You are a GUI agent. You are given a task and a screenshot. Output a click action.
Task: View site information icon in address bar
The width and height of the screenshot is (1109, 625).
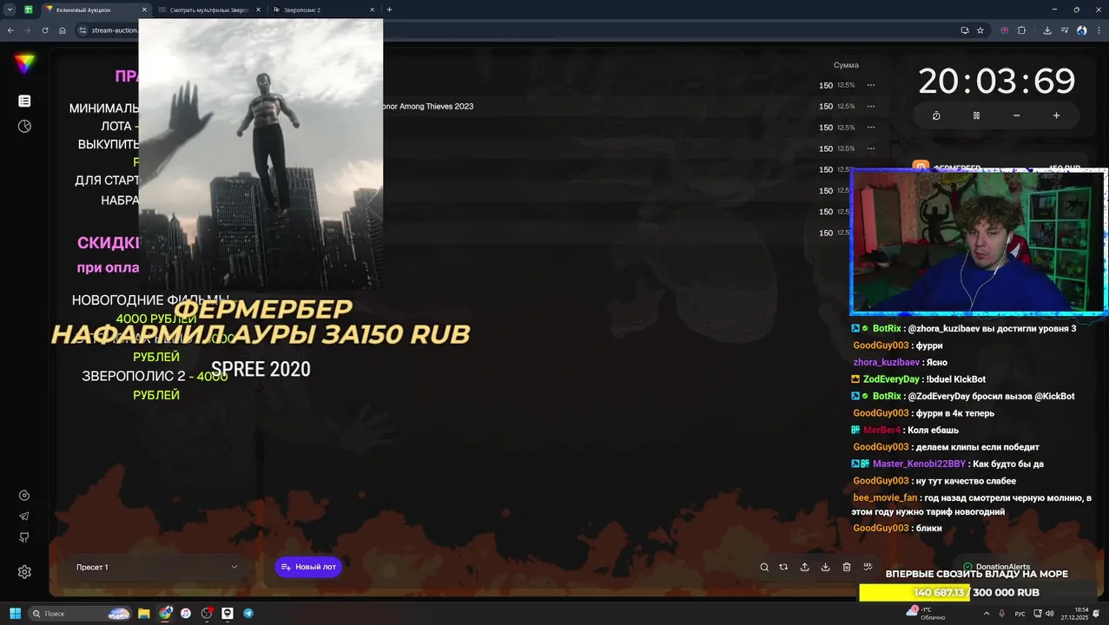pyautogui.click(x=83, y=30)
